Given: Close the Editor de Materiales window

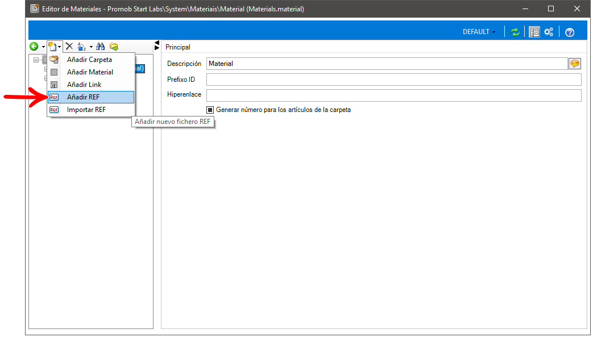Looking at the screenshot, I should click(577, 9).
